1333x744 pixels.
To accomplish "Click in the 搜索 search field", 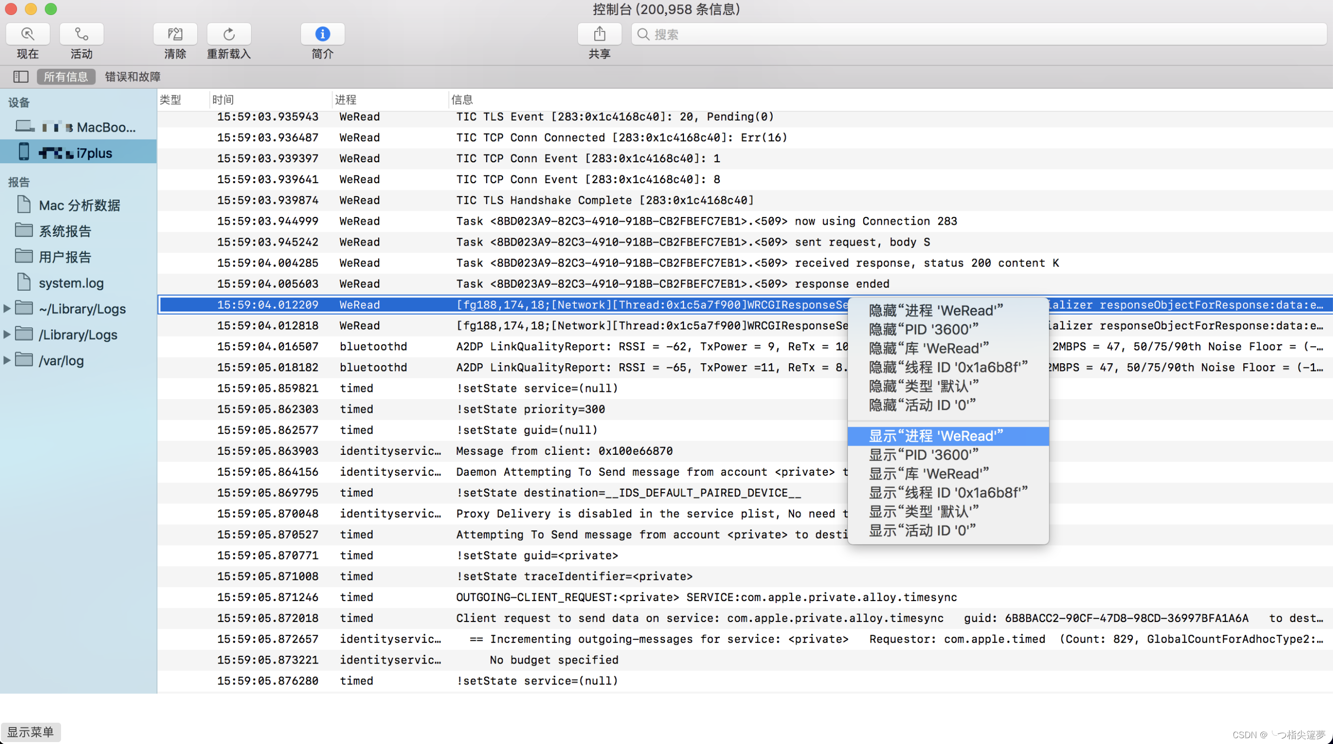I will [x=979, y=34].
